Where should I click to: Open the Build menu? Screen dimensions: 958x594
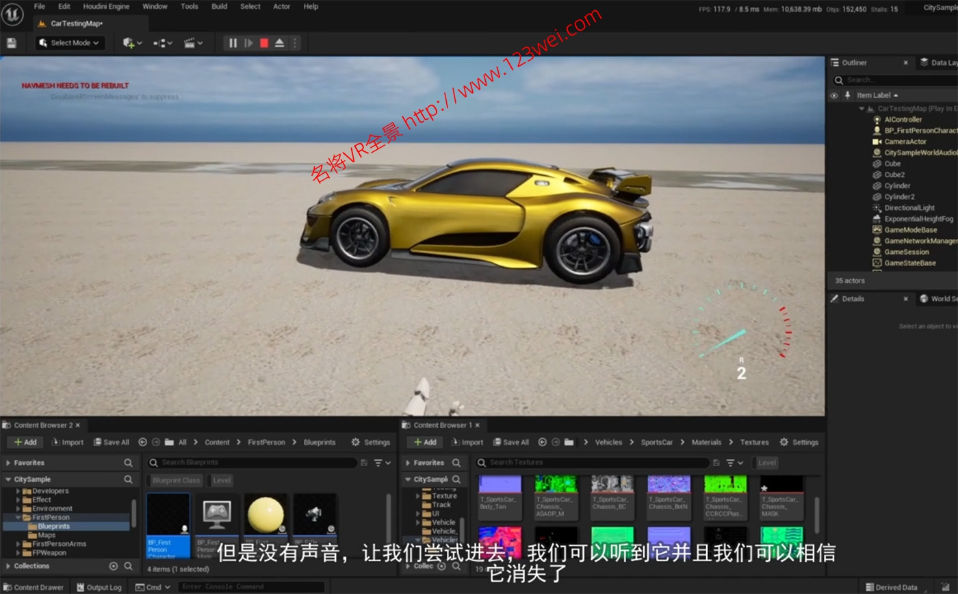[x=219, y=6]
